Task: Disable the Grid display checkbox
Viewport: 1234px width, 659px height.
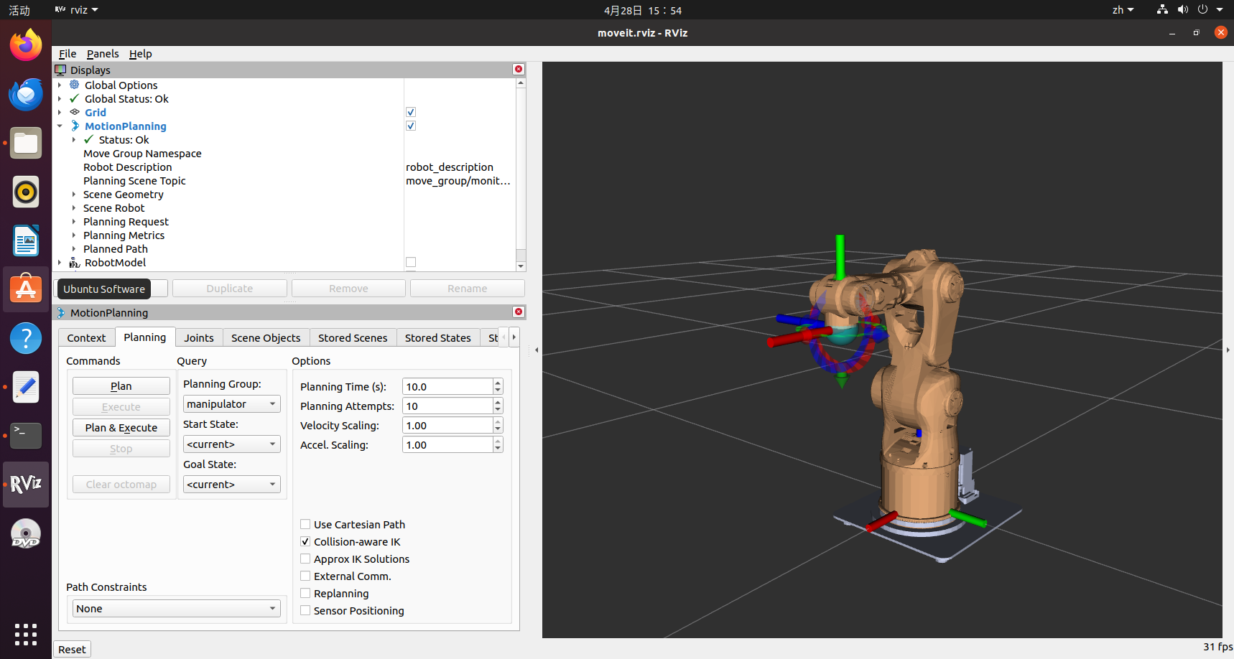Action: point(411,112)
